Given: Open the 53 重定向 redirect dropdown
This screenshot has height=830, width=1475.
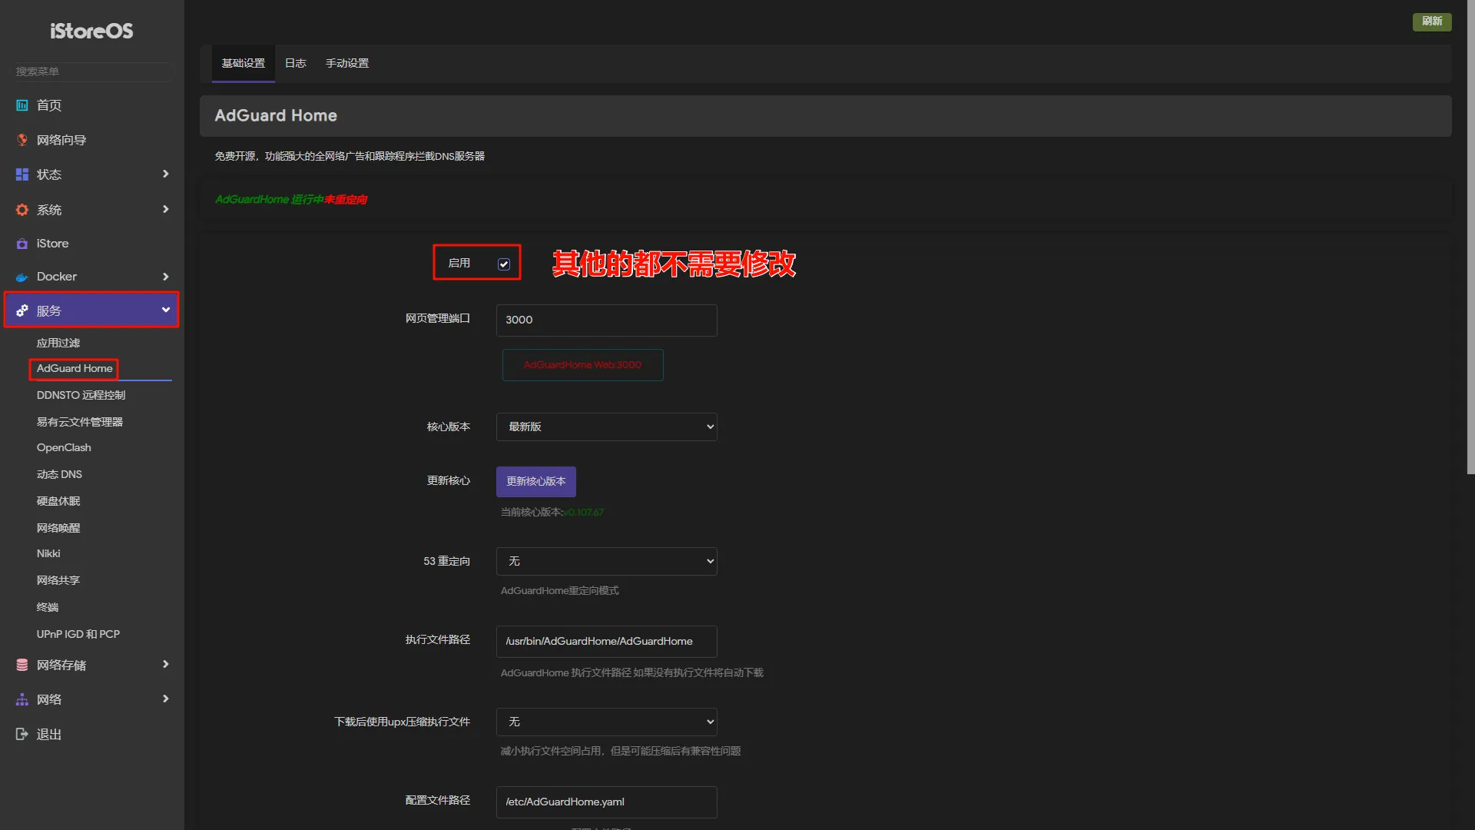Looking at the screenshot, I should click(x=606, y=561).
